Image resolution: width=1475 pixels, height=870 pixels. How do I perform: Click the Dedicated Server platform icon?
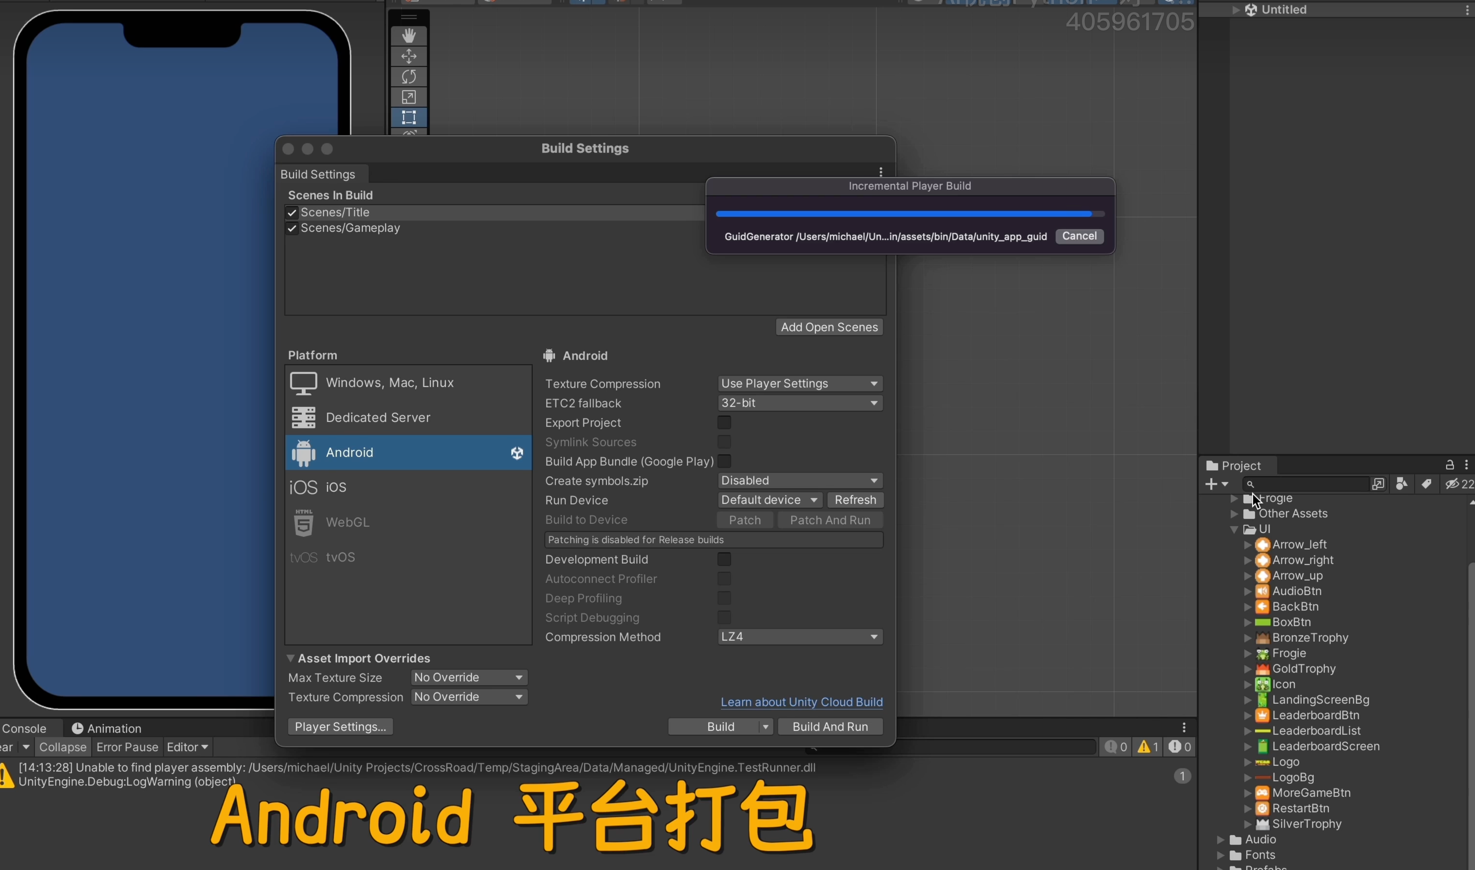(x=303, y=418)
